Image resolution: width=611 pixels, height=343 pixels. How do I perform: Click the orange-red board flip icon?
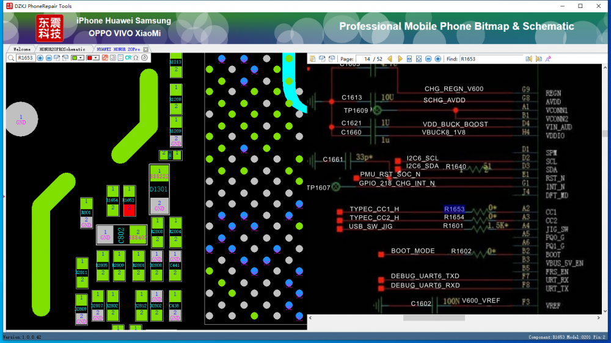[105, 58]
